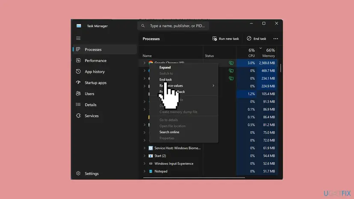Viewport: 354px width, 199px height.
Task: Click the horizontal scrollbar under process list
Action: coord(194,178)
